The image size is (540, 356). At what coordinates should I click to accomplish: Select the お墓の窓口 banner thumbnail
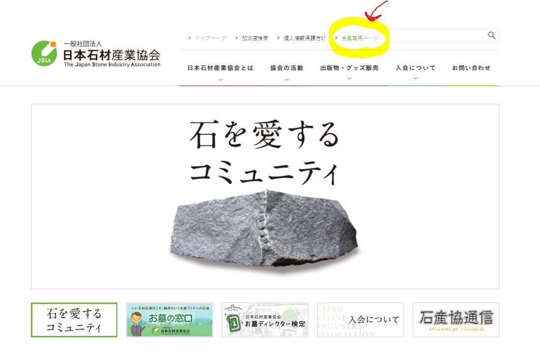tap(169, 320)
